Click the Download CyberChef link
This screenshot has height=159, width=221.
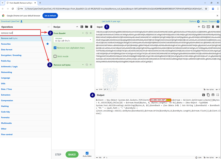click(x=12, y=21)
